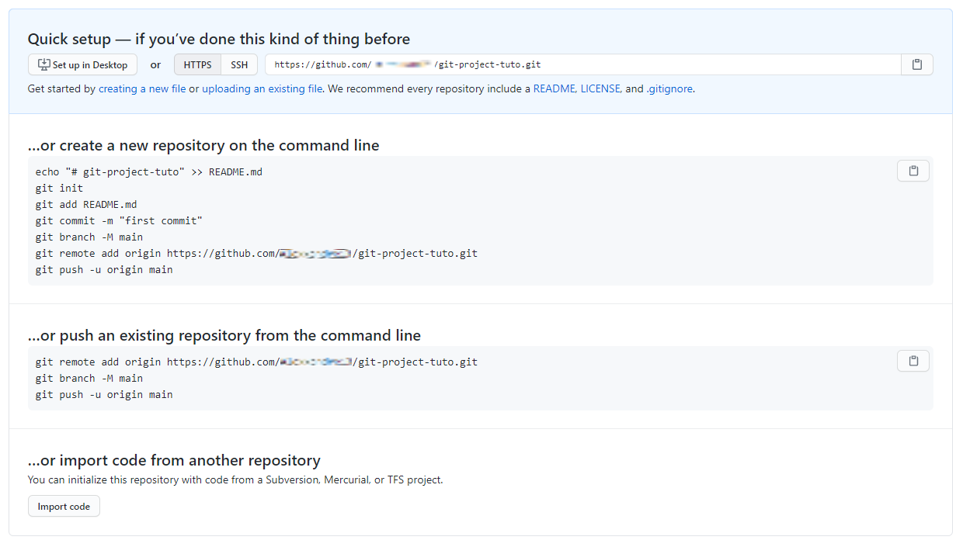Copy the new repository command block
The height and width of the screenshot is (547, 963).
(913, 171)
